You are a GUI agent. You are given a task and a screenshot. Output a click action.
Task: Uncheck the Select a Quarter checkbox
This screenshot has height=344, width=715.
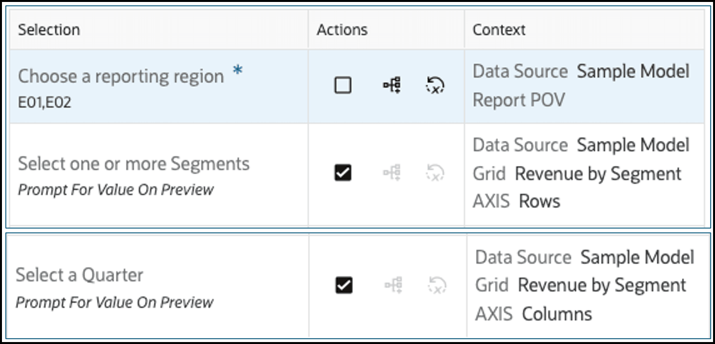[344, 285]
